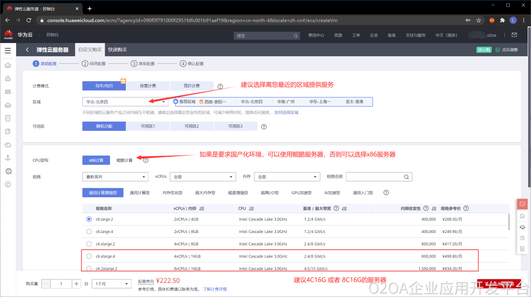Bookmark this page with the star icon
The height and width of the screenshot is (297, 531).
[479, 20]
